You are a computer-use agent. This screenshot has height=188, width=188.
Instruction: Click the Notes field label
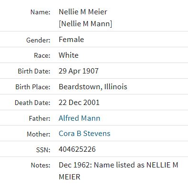(41, 165)
